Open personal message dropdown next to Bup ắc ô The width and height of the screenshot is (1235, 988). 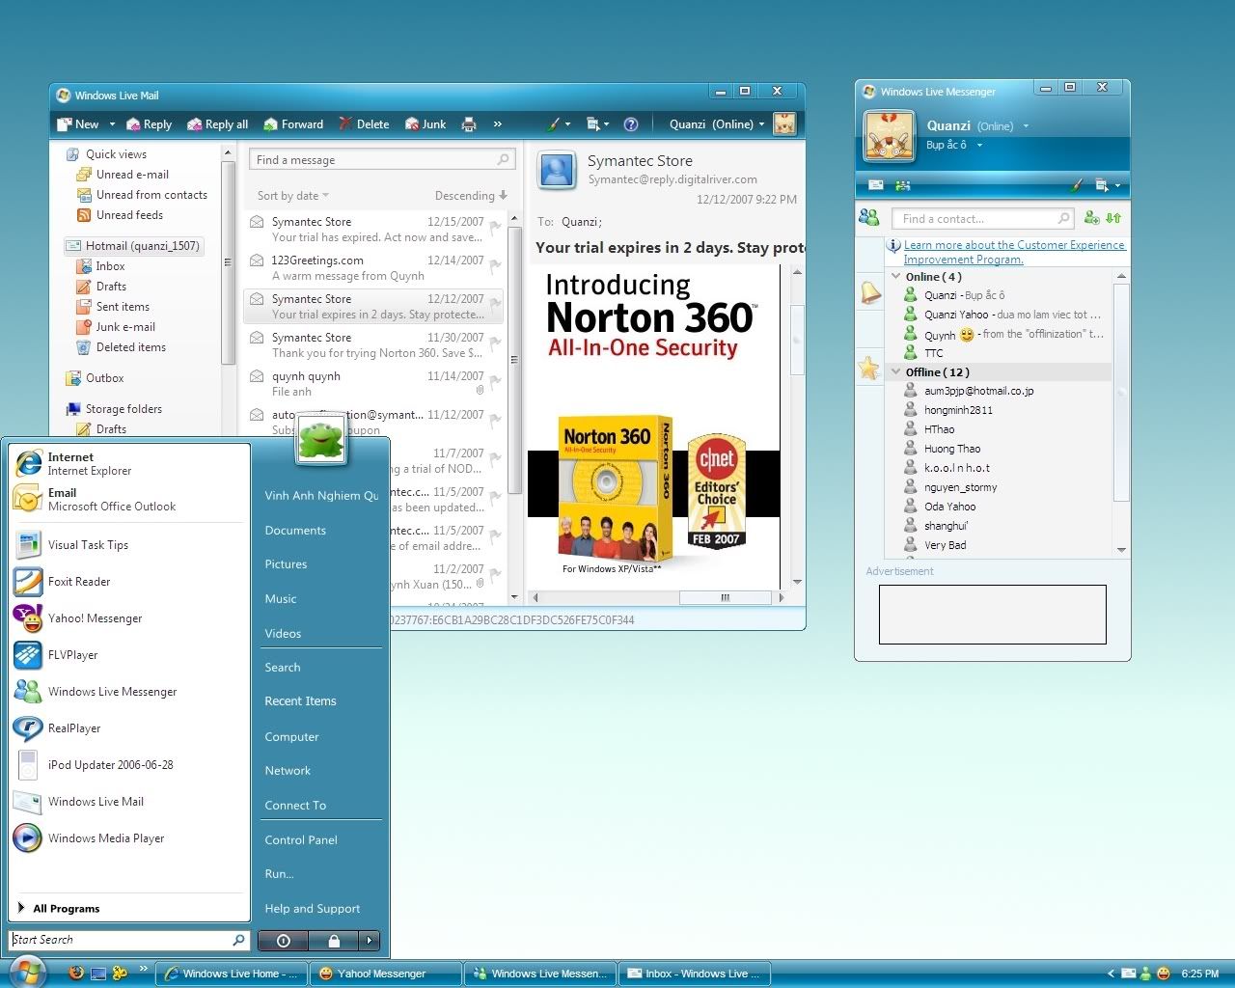tap(979, 146)
